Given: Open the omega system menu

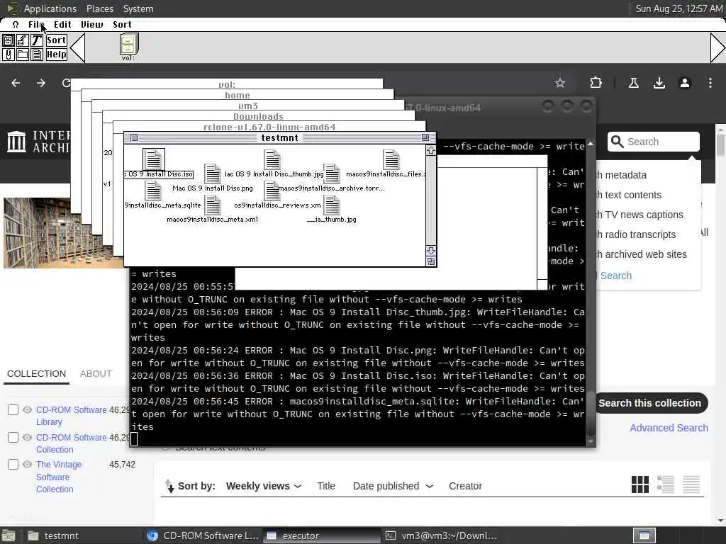Looking at the screenshot, I should click(16, 25).
